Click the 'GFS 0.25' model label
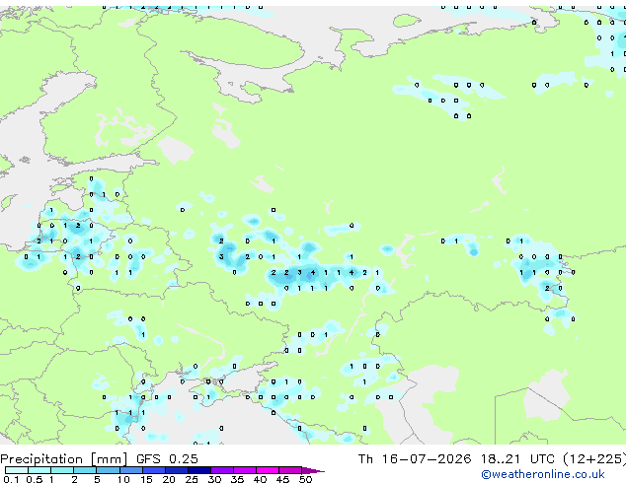The image size is (626, 483). tap(167, 459)
